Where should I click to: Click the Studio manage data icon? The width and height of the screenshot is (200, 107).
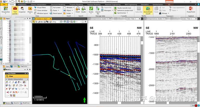coord(91,10)
